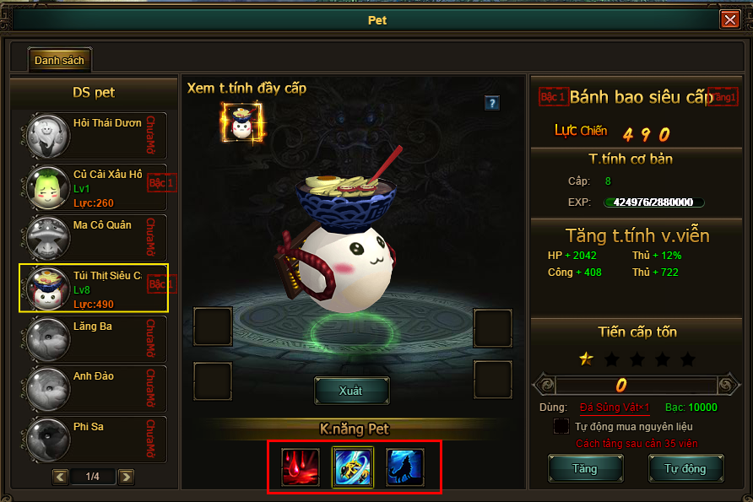Enable Tự động mua nguyên liệu checkbox
Viewport: 753px width, 502px height.
(561, 426)
